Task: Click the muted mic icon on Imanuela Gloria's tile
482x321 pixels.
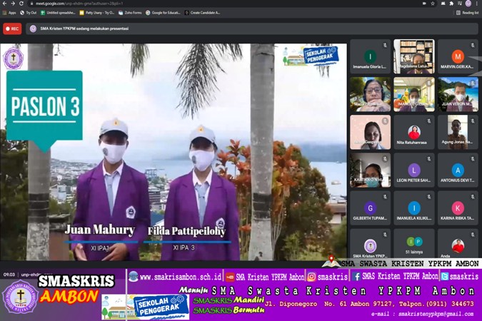Action: click(x=385, y=45)
